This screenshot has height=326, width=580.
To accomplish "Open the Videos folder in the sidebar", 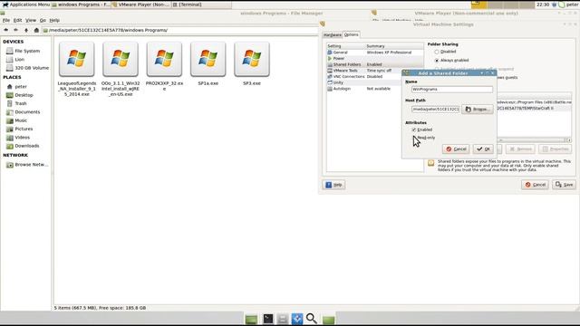I will (x=18, y=138).
